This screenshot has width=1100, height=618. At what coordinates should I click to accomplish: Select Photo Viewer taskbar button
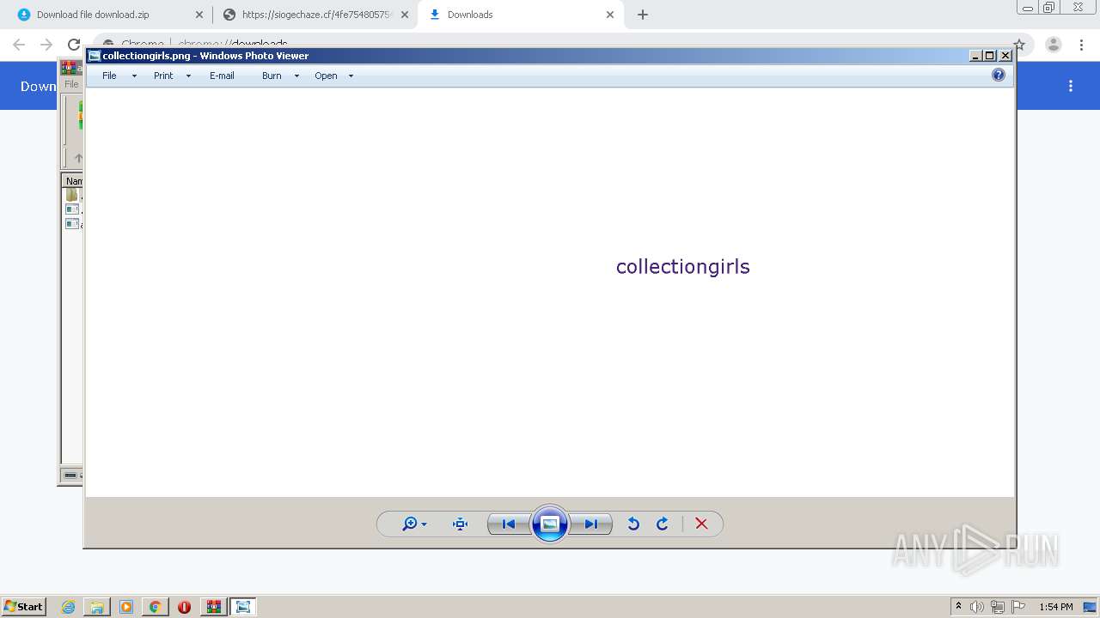243,607
